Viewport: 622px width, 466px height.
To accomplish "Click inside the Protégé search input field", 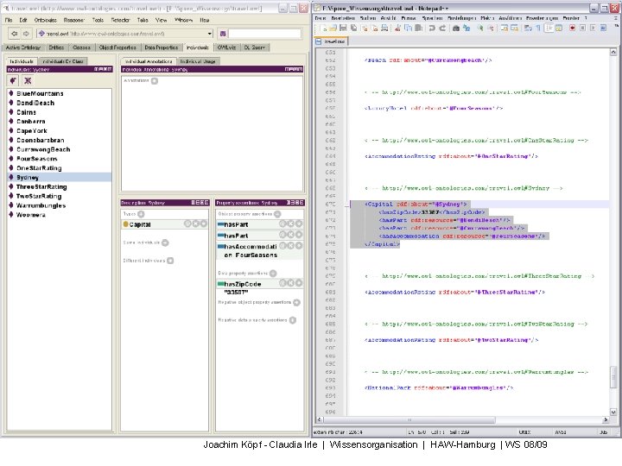I will (x=264, y=34).
